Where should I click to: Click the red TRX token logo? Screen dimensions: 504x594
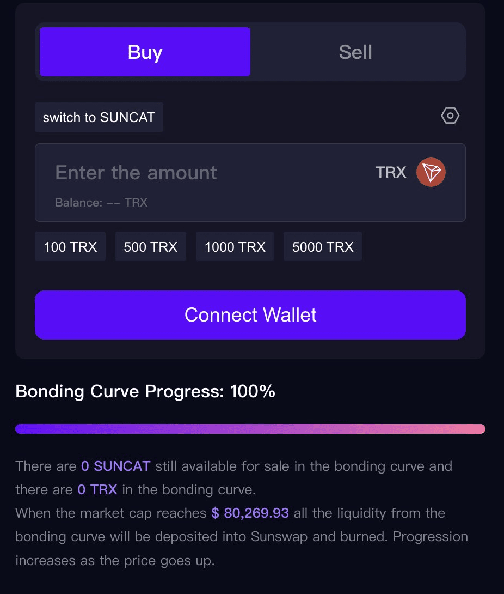point(431,173)
